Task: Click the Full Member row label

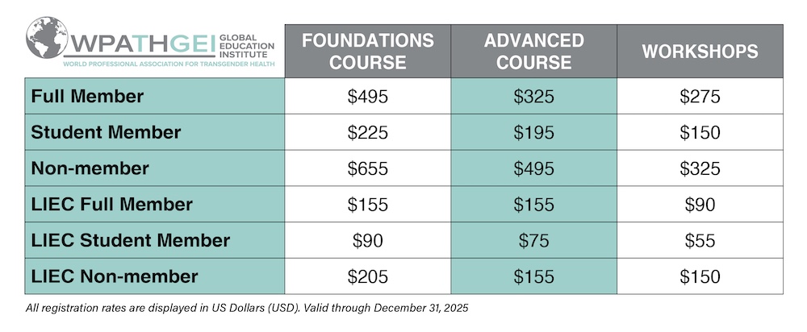Action: pyautogui.click(x=87, y=96)
